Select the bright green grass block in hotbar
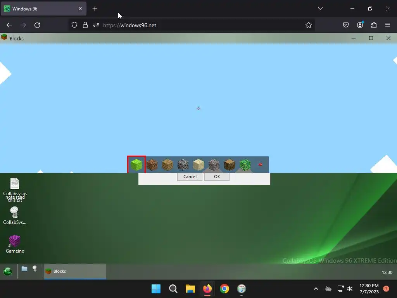This screenshot has height=298, width=397. coord(136,165)
